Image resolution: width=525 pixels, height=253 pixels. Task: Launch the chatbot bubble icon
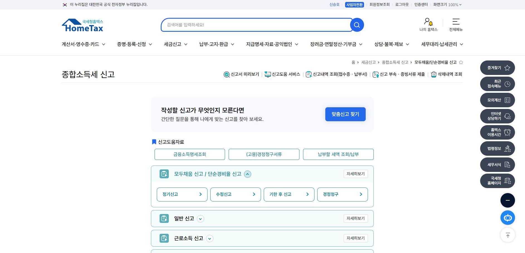click(507, 218)
